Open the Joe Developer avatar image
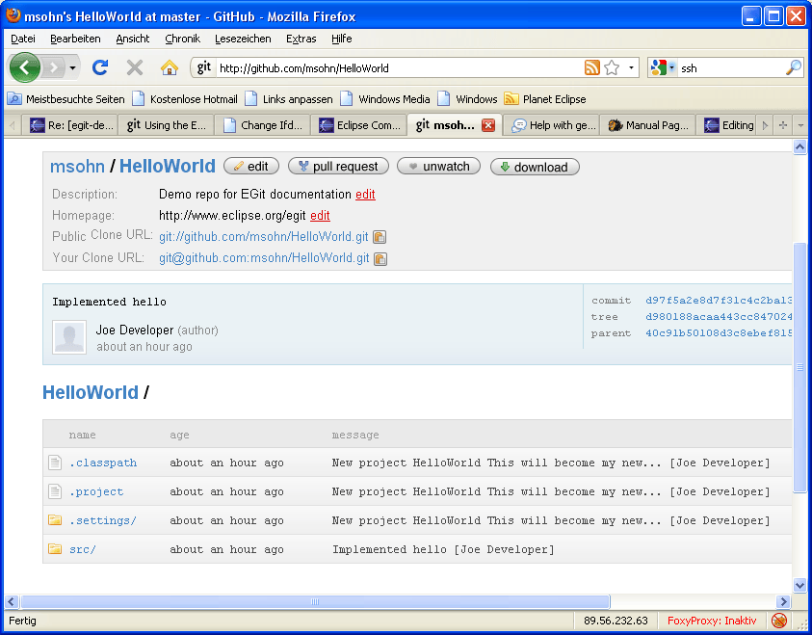 tap(69, 336)
